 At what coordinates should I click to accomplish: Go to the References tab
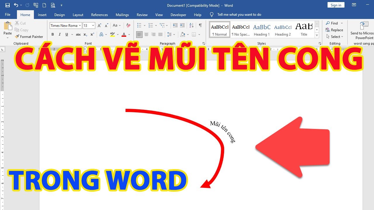pyautogui.click(x=99, y=15)
